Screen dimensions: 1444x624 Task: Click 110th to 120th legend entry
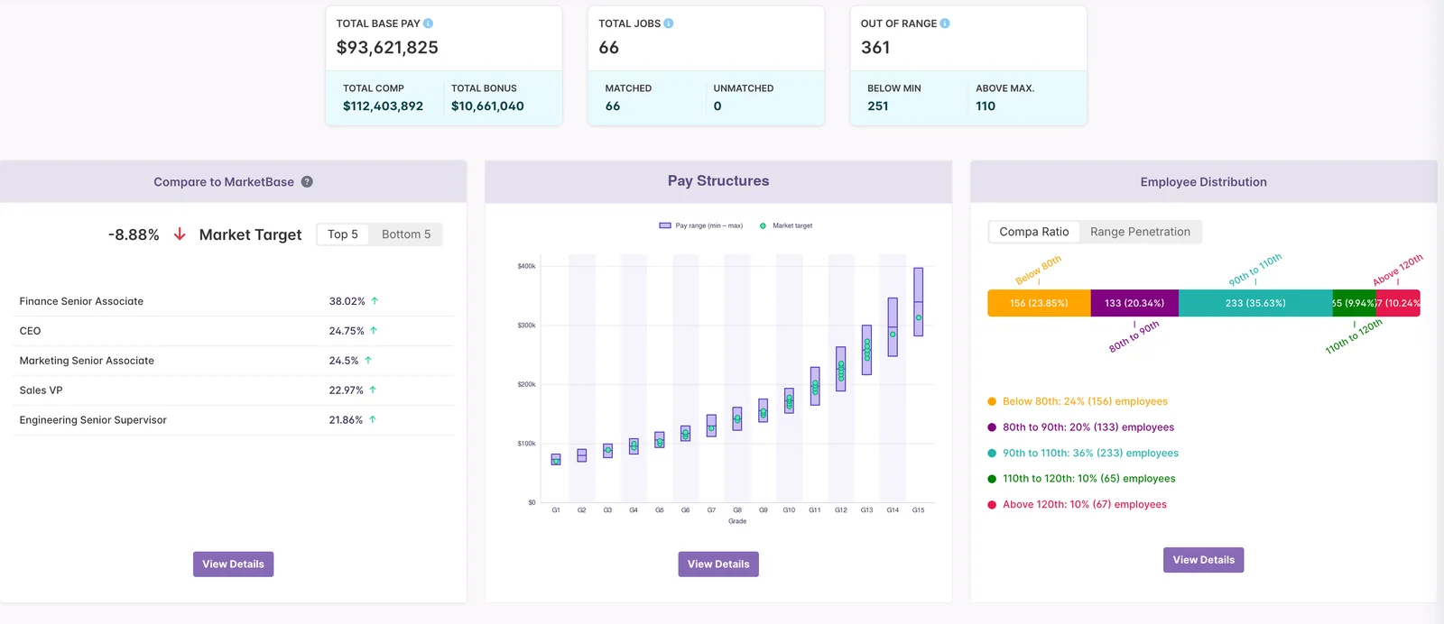1081,479
